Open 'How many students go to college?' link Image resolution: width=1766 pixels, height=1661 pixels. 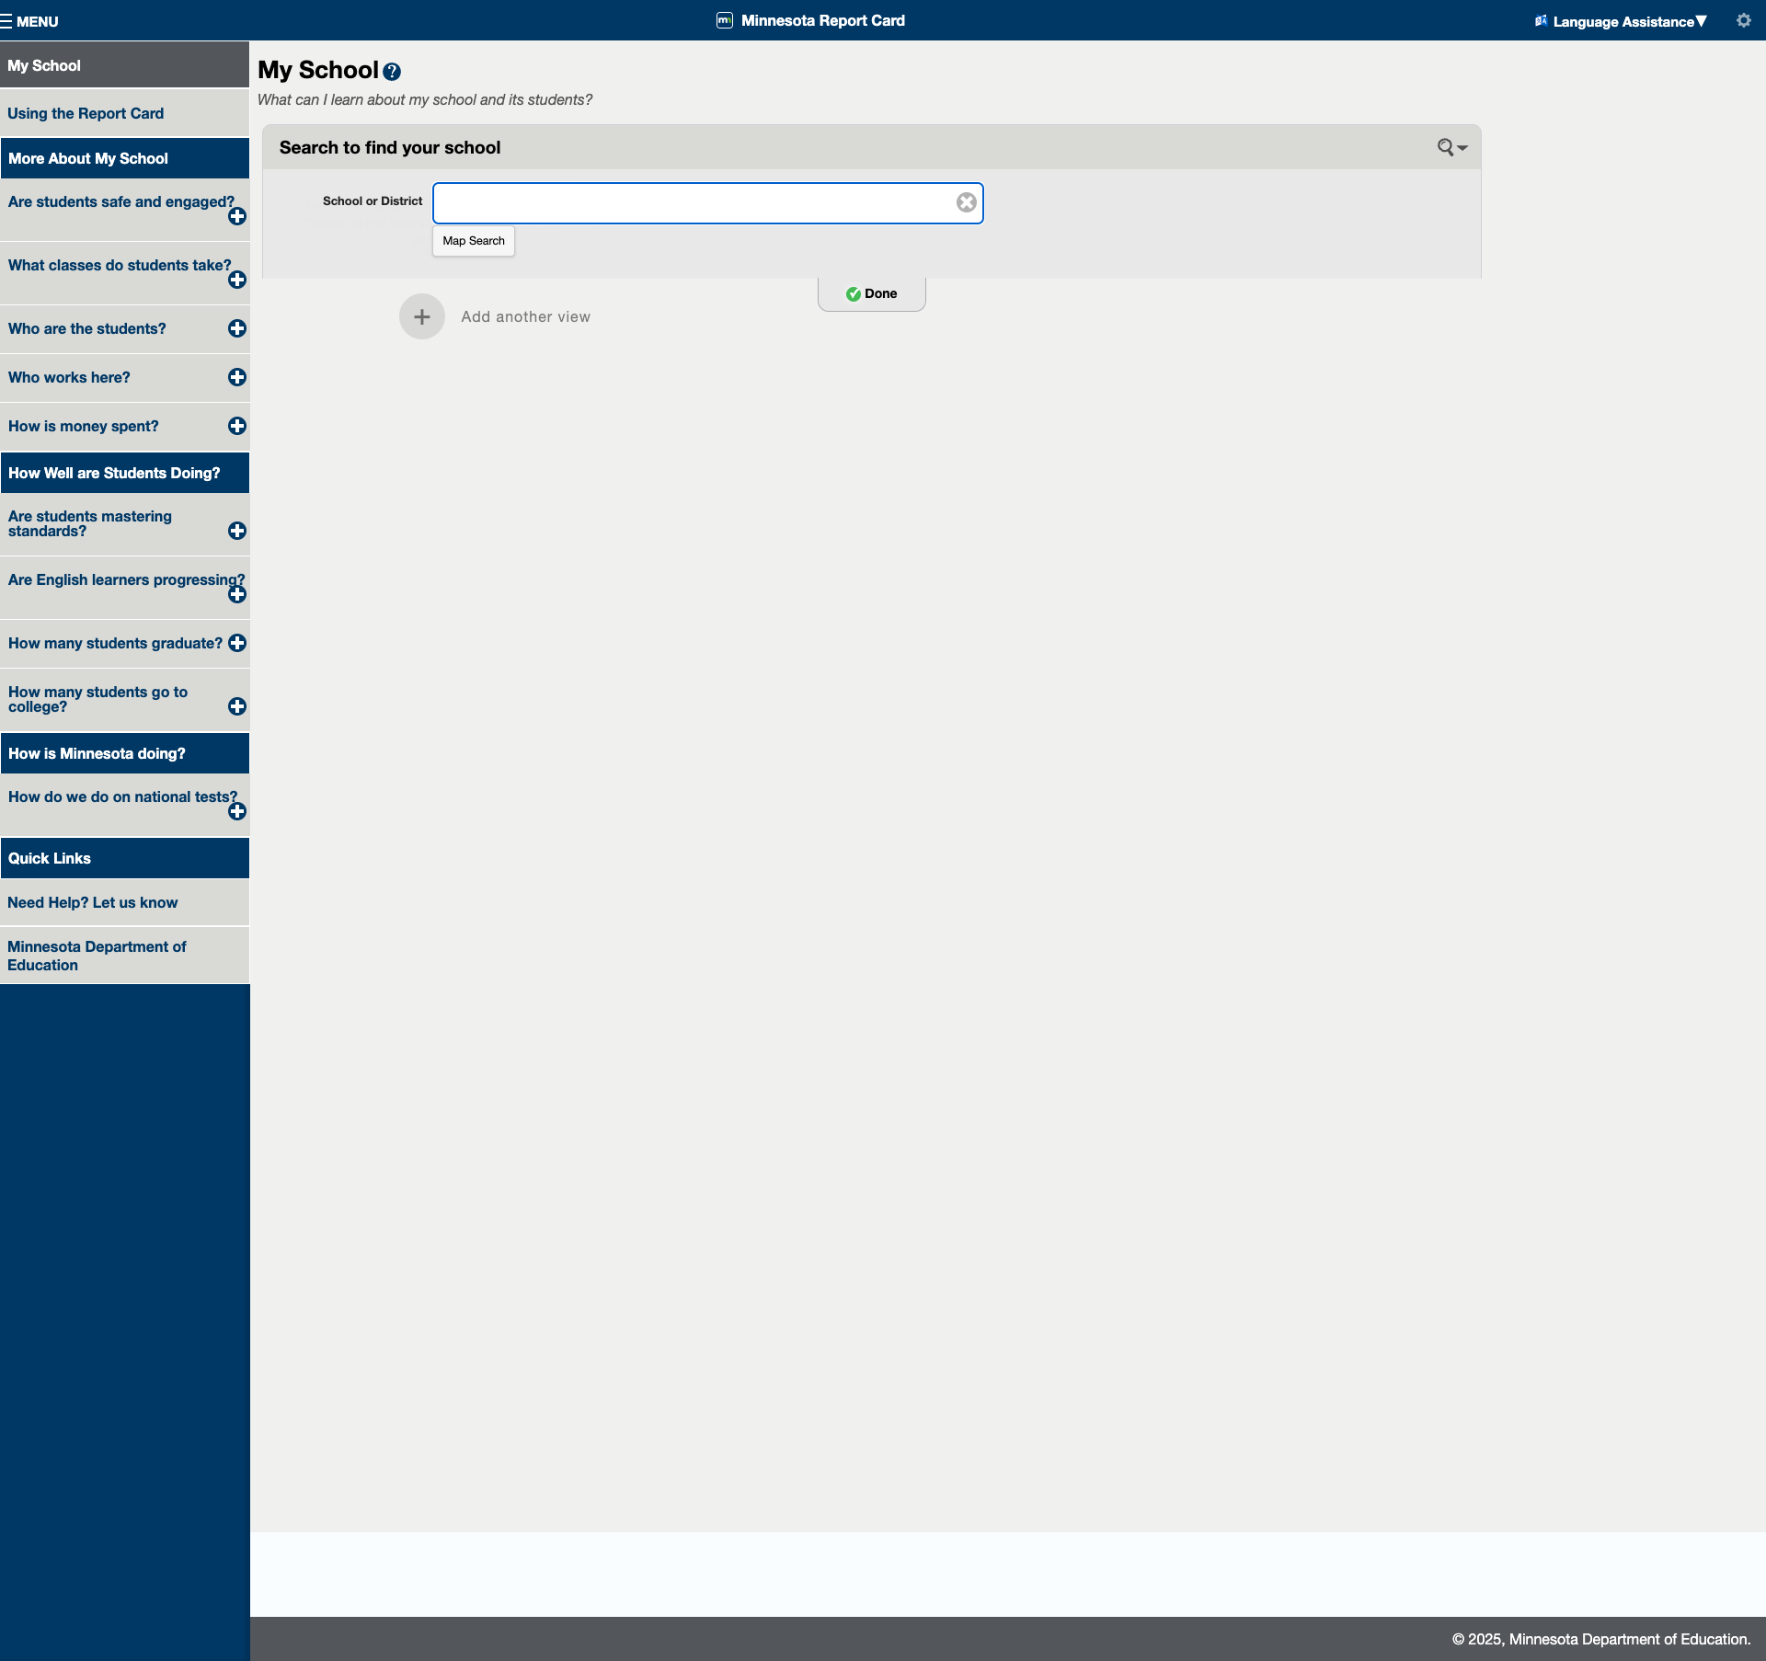click(98, 699)
